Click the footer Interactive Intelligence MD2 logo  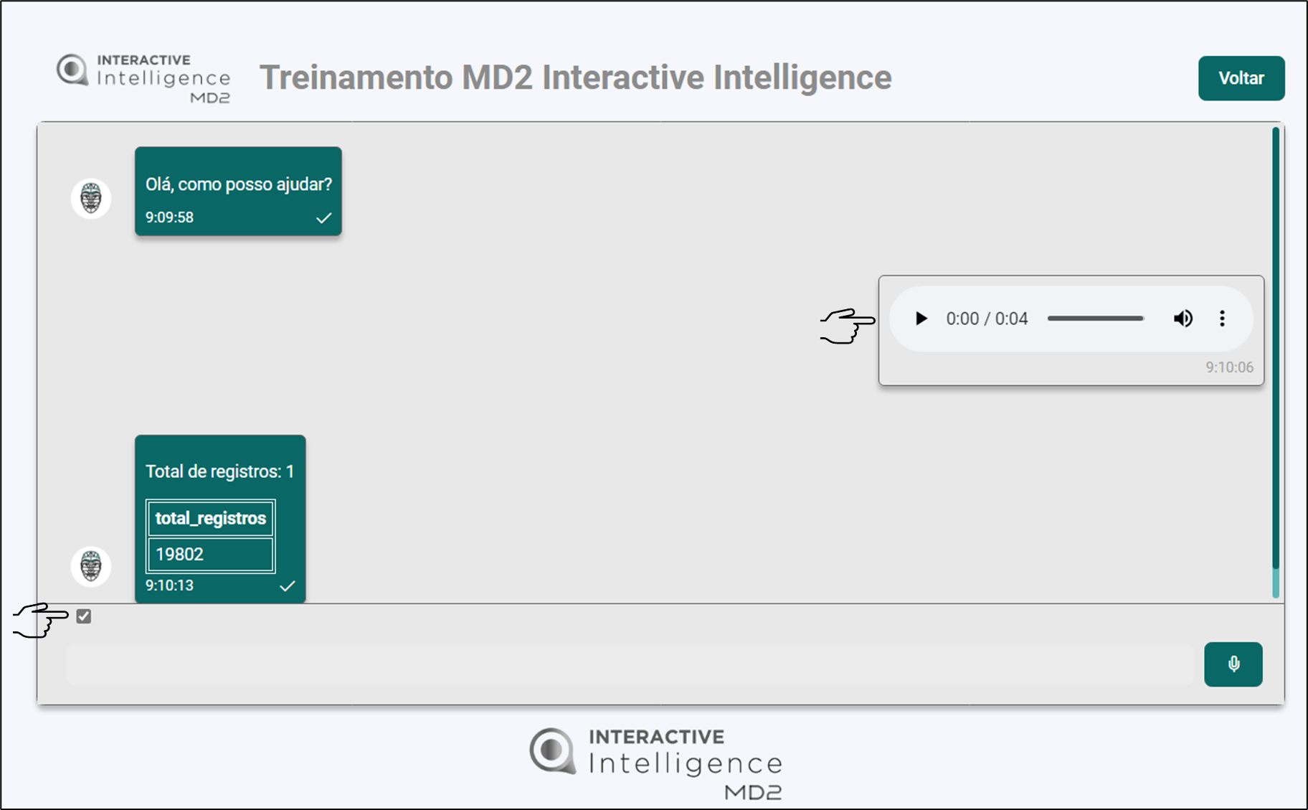[655, 763]
